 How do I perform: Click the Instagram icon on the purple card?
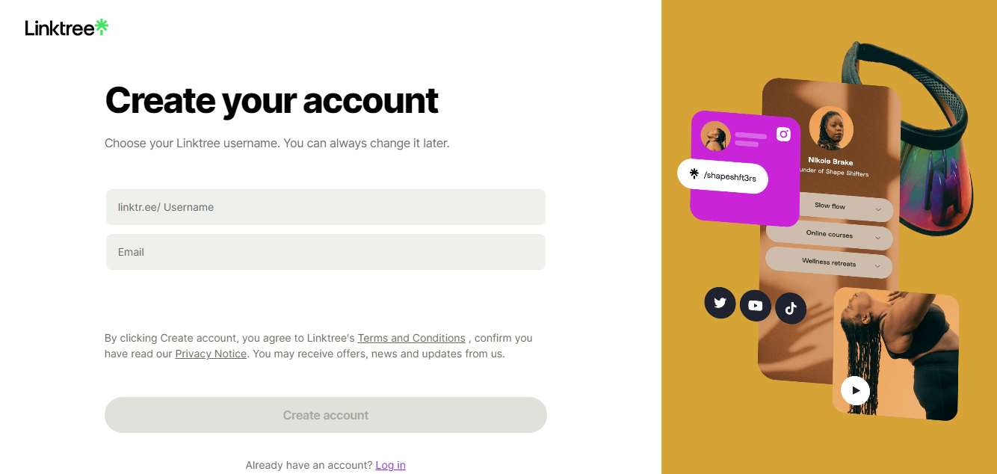pyautogui.click(x=783, y=135)
